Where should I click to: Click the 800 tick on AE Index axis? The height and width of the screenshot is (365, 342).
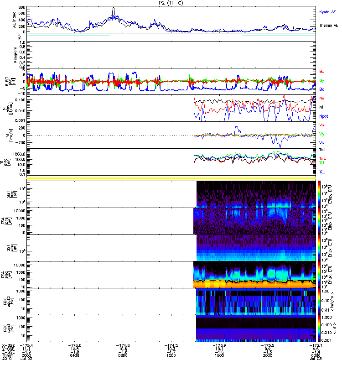tap(22, 8)
